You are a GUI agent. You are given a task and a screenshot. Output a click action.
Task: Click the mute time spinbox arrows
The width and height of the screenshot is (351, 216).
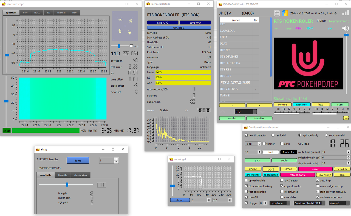click(349, 152)
